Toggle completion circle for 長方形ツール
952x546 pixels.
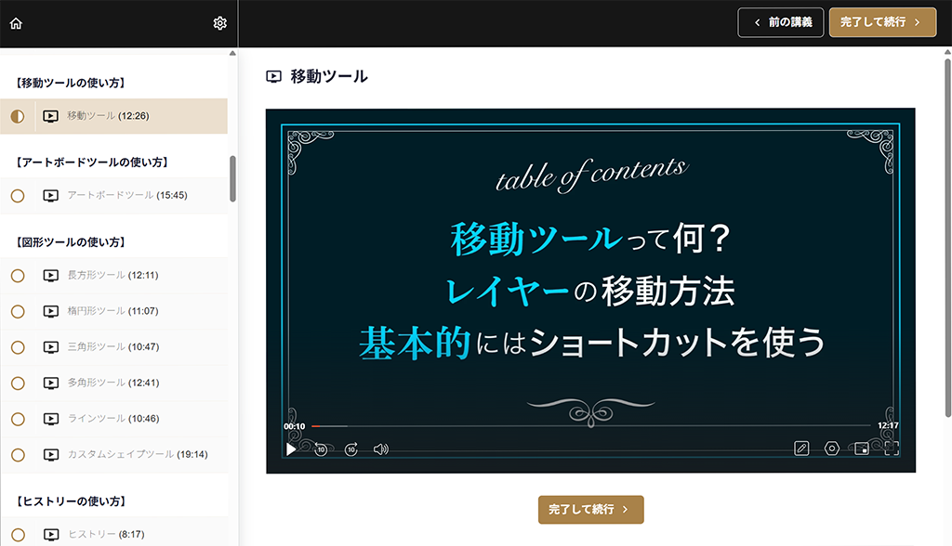click(x=18, y=276)
